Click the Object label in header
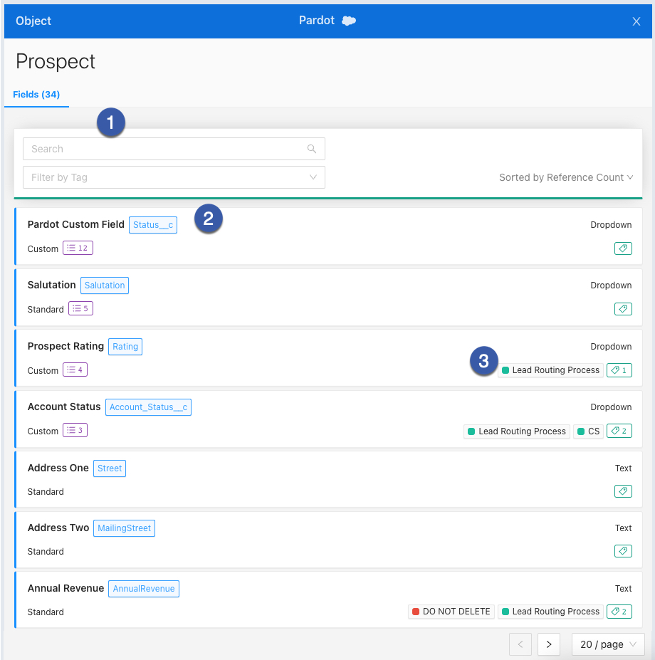The image size is (655, 660). (33, 21)
